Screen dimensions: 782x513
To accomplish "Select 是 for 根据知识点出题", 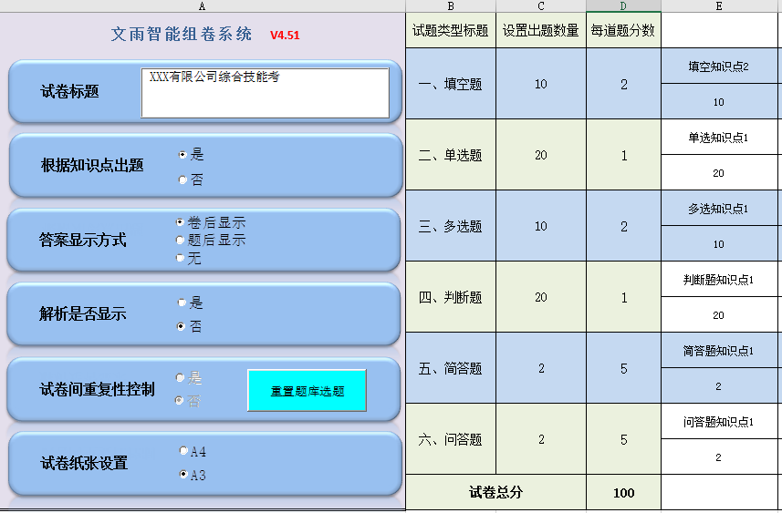I will point(182,155).
